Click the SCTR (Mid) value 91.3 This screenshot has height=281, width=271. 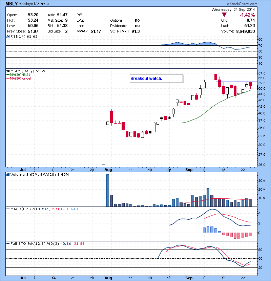coord(135,31)
